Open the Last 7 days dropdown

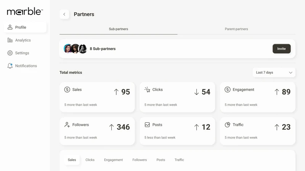coord(274,73)
